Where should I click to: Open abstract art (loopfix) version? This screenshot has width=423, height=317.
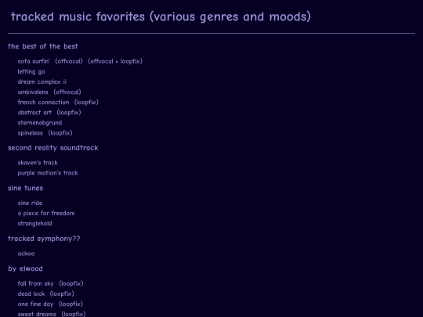tap(69, 113)
